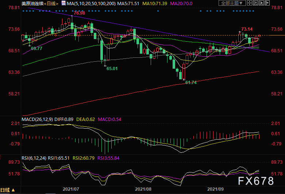Click the 2021/08 date on the time axis
Viewport: 285px width, 194px height.
tap(143, 190)
